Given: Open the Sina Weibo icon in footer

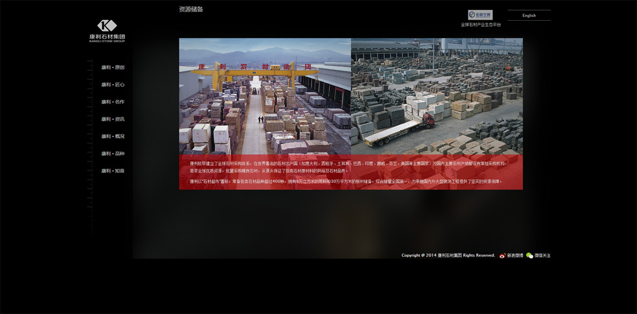Looking at the screenshot, I should tap(502, 256).
